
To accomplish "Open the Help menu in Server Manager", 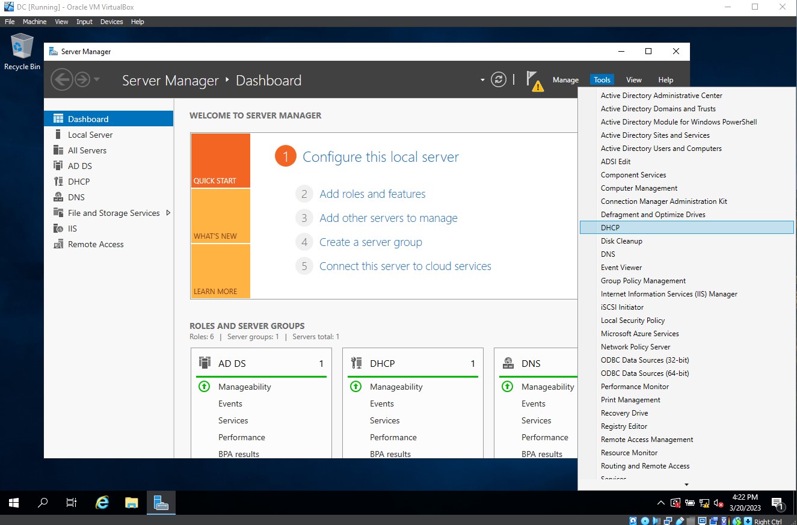I will (666, 80).
